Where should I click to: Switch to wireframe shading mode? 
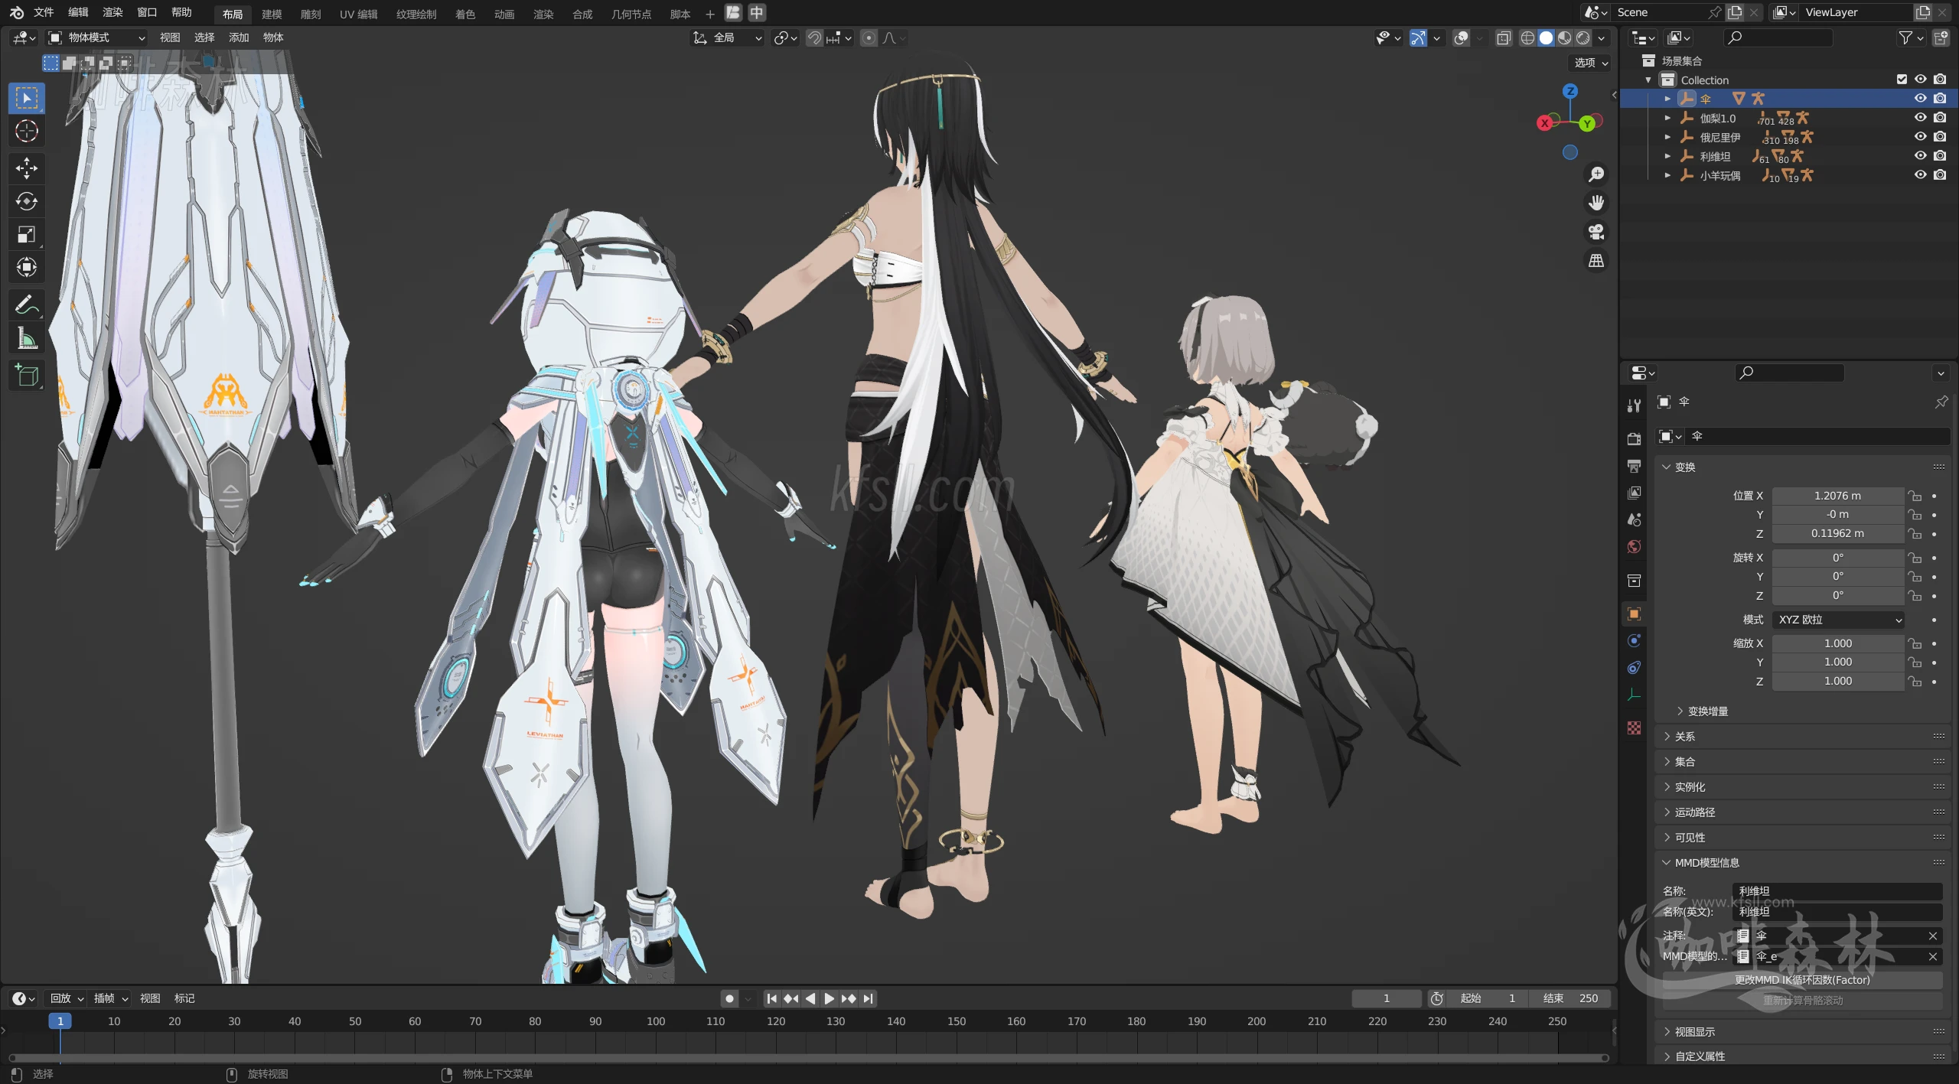click(1527, 37)
